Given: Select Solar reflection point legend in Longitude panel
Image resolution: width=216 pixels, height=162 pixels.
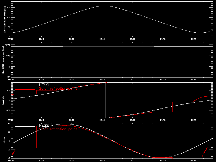Looking at the screenshot, I should pos(58,89).
